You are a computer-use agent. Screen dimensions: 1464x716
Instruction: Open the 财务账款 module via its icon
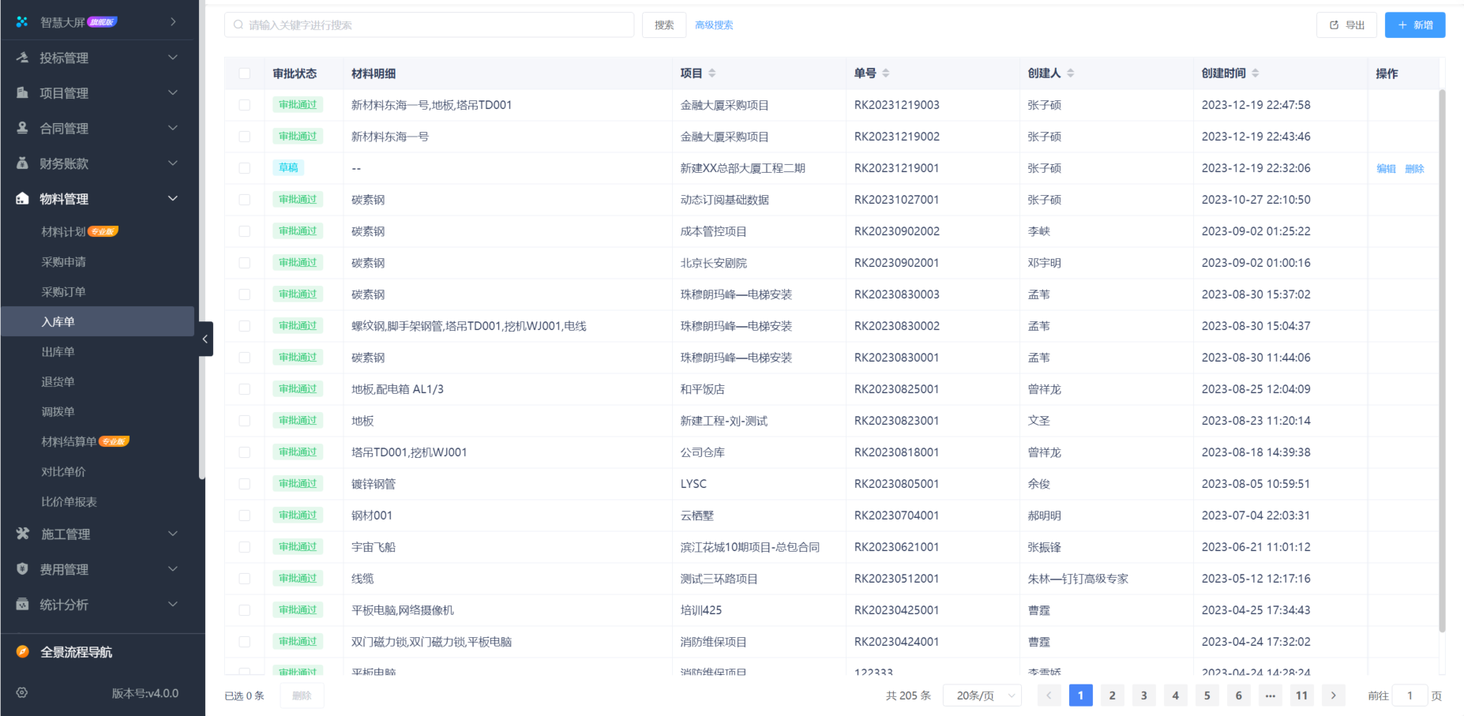coord(21,163)
